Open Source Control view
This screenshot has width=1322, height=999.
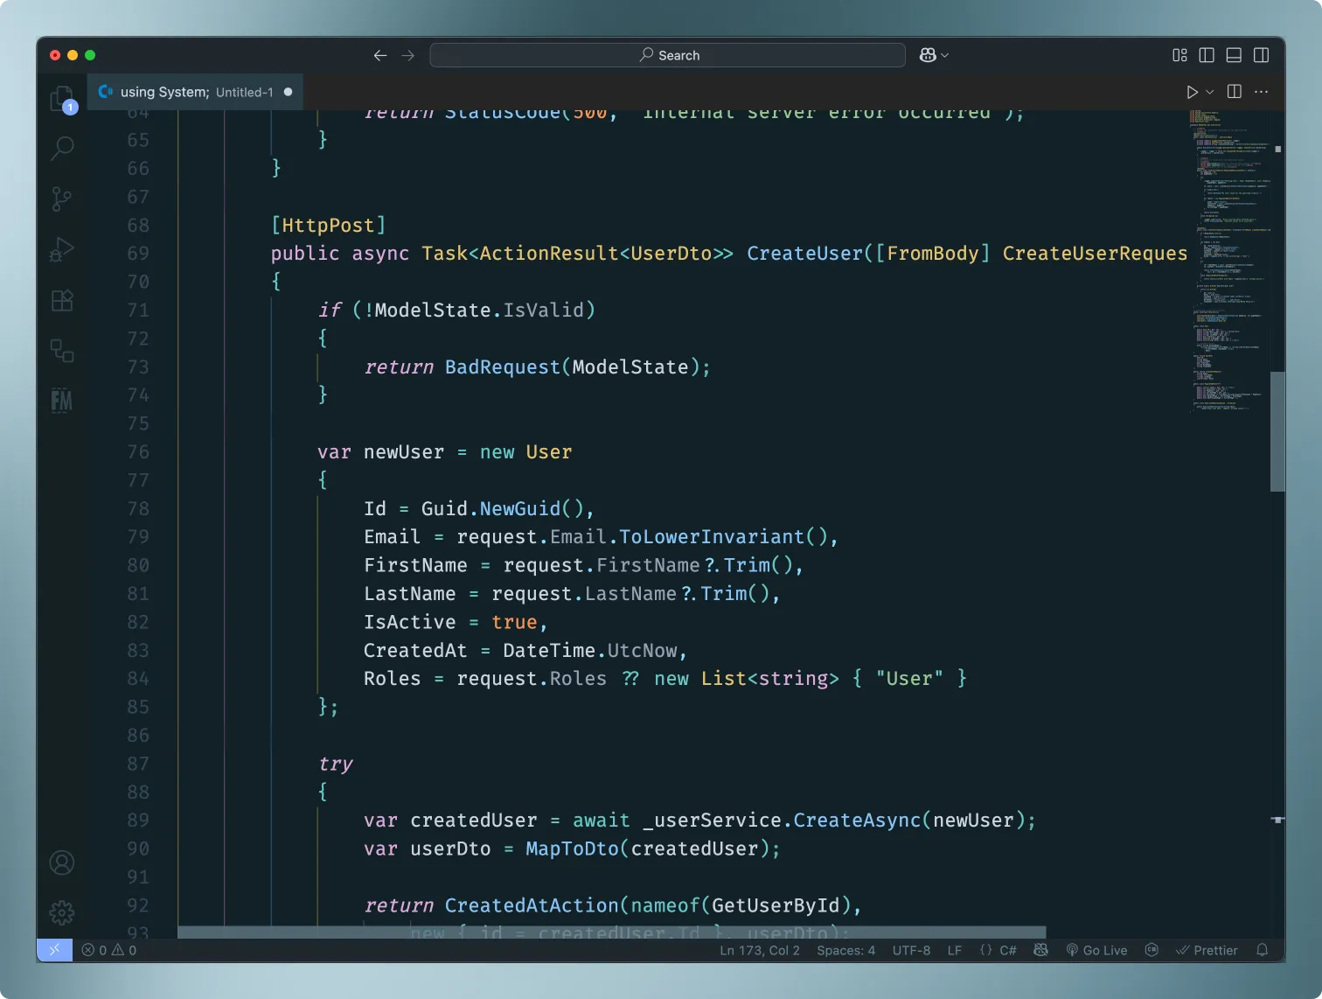point(61,199)
